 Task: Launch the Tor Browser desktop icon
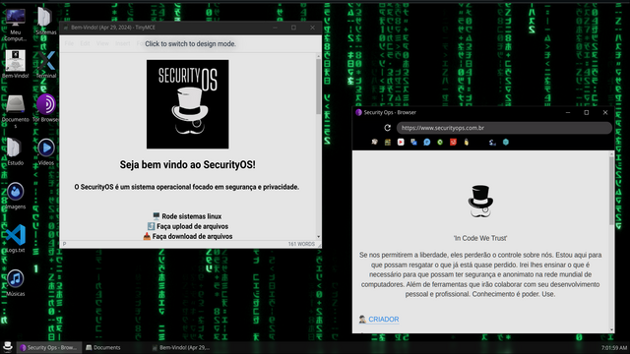[x=46, y=107]
